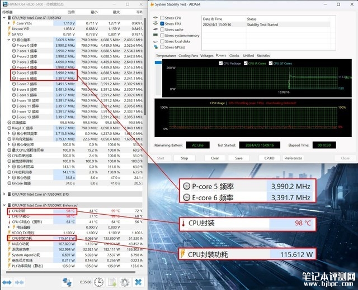This screenshot has width=358, height=290.
Task: Tick the Stress system memory checkbox
Action: pos(162,36)
